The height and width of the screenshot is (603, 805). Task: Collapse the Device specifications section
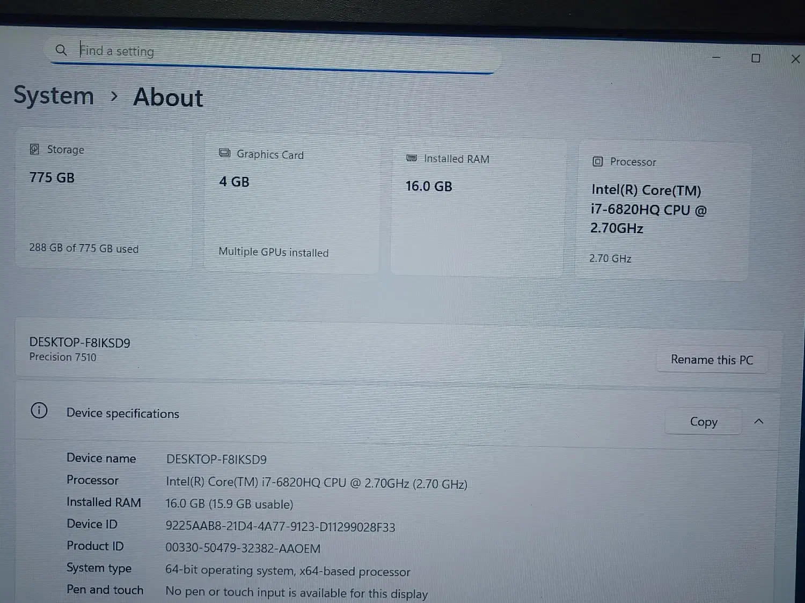pyautogui.click(x=759, y=422)
